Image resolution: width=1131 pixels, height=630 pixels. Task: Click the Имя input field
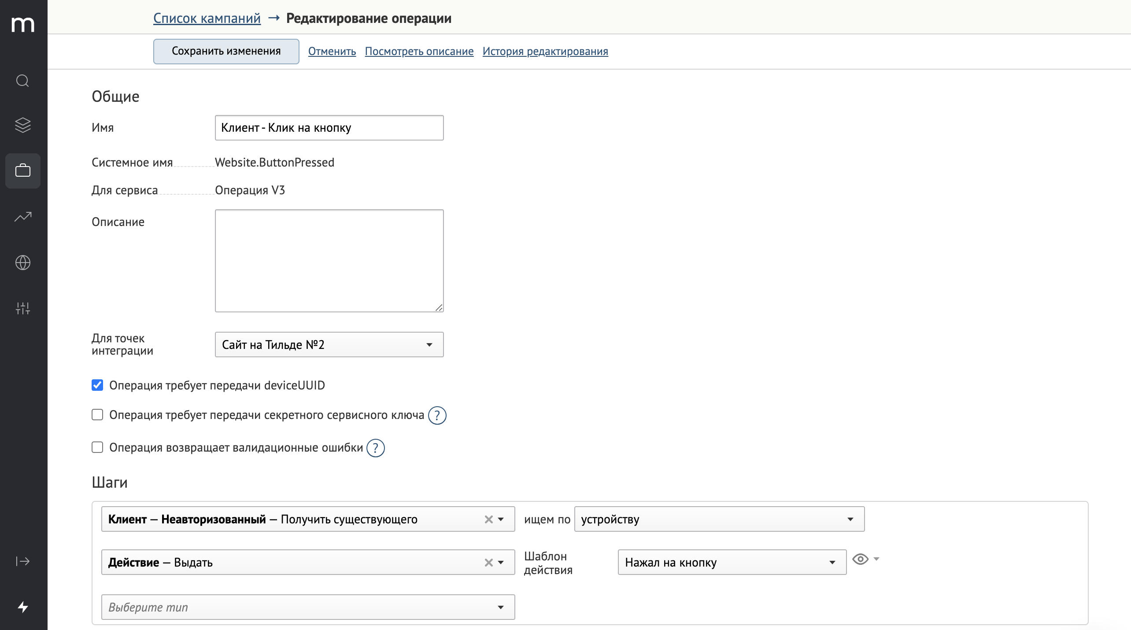(x=329, y=128)
